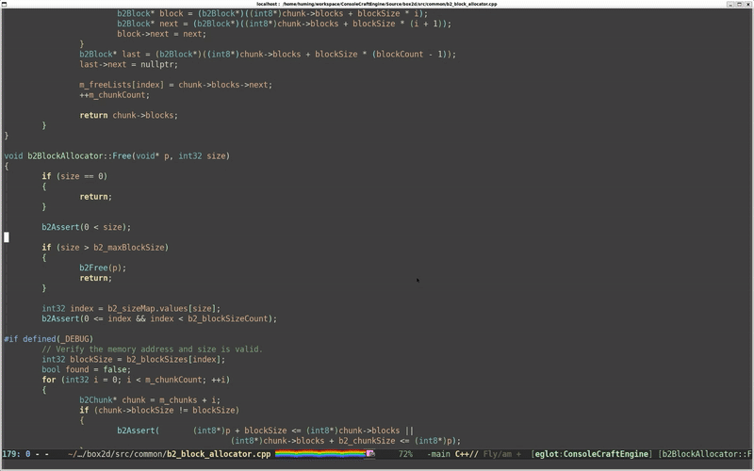This screenshot has height=471, width=754.
Task: Click the nyan cat icon in mode line
Action: click(370, 454)
